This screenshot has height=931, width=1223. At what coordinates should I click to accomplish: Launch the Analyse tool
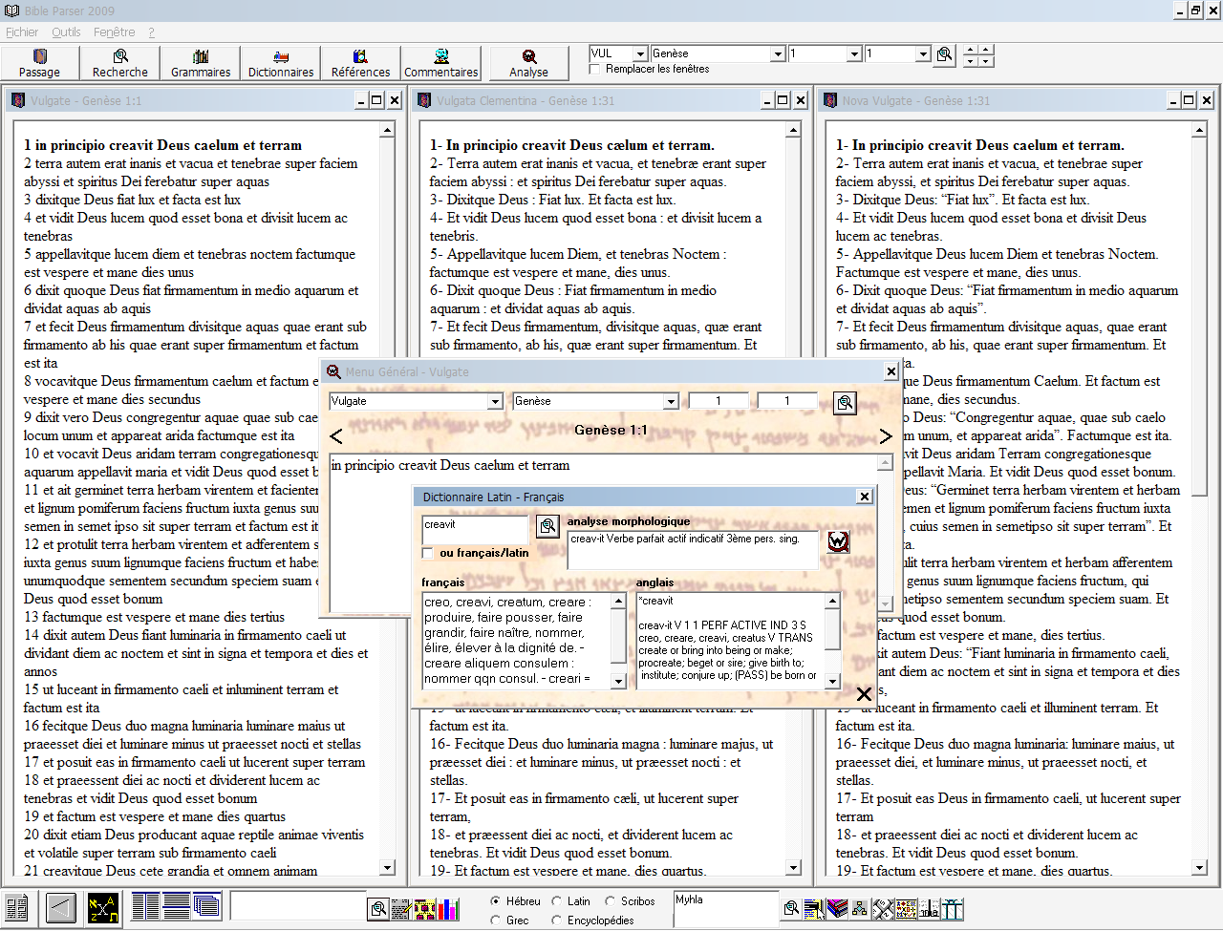528,63
